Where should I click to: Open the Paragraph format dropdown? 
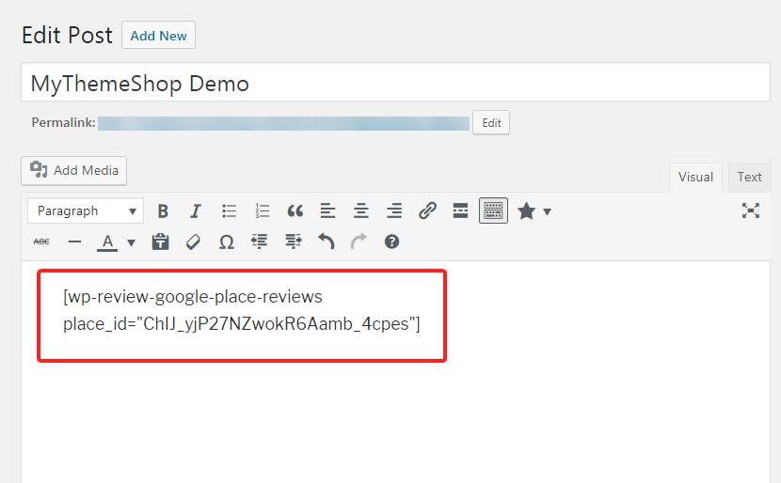pyautogui.click(x=86, y=210)
